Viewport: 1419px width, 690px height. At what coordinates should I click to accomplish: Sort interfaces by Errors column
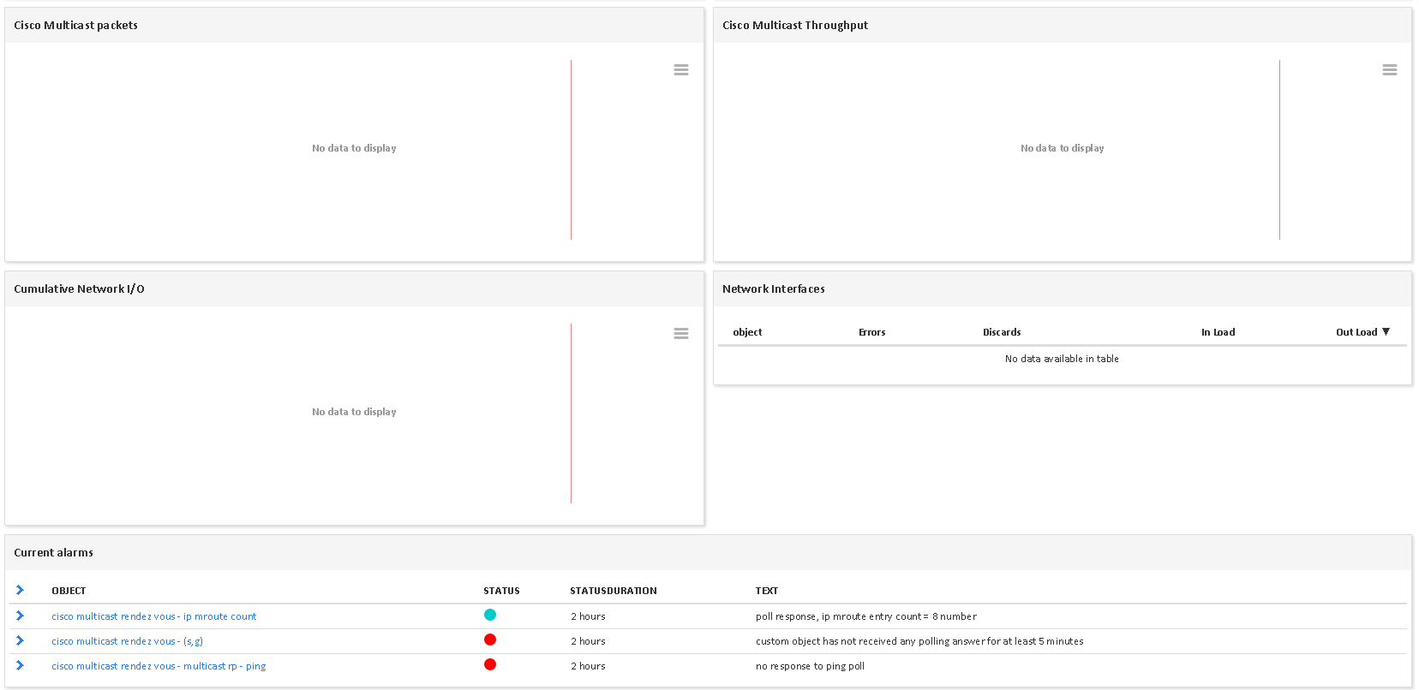pyautogui.click(x=871, y=332)
